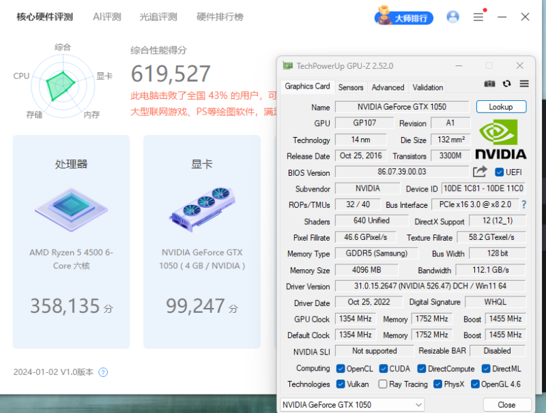Screen dimensions: 546x413
Task: Open the 硬件排行榜 tab
Action: [220, 16]
